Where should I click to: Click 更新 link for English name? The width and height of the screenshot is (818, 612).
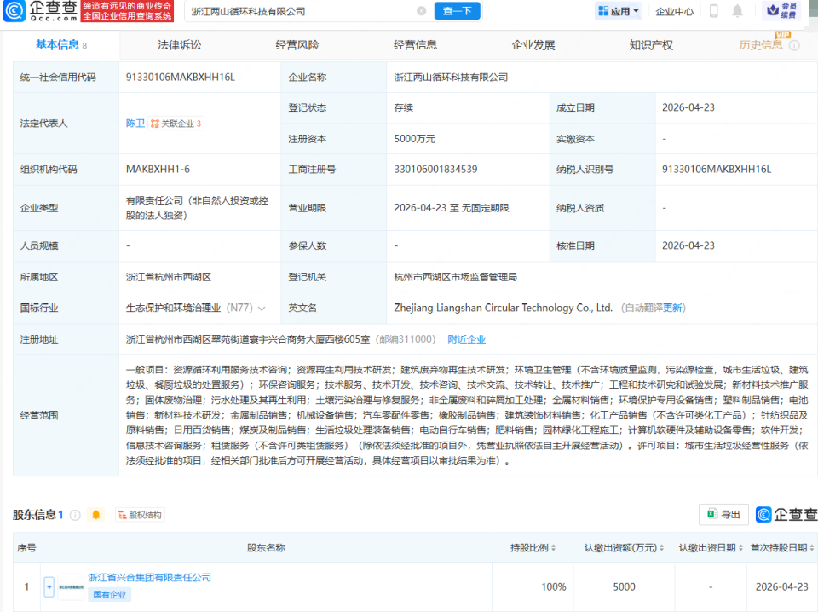coord(672,309)
